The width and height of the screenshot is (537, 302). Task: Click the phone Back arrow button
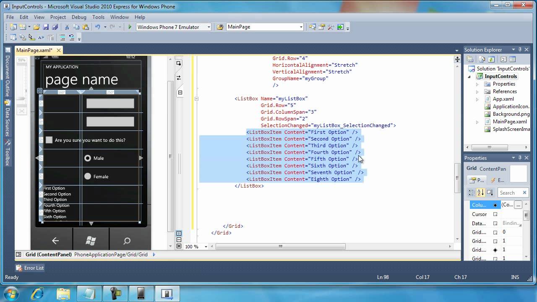pyautogui.click(x=55, y=240)
